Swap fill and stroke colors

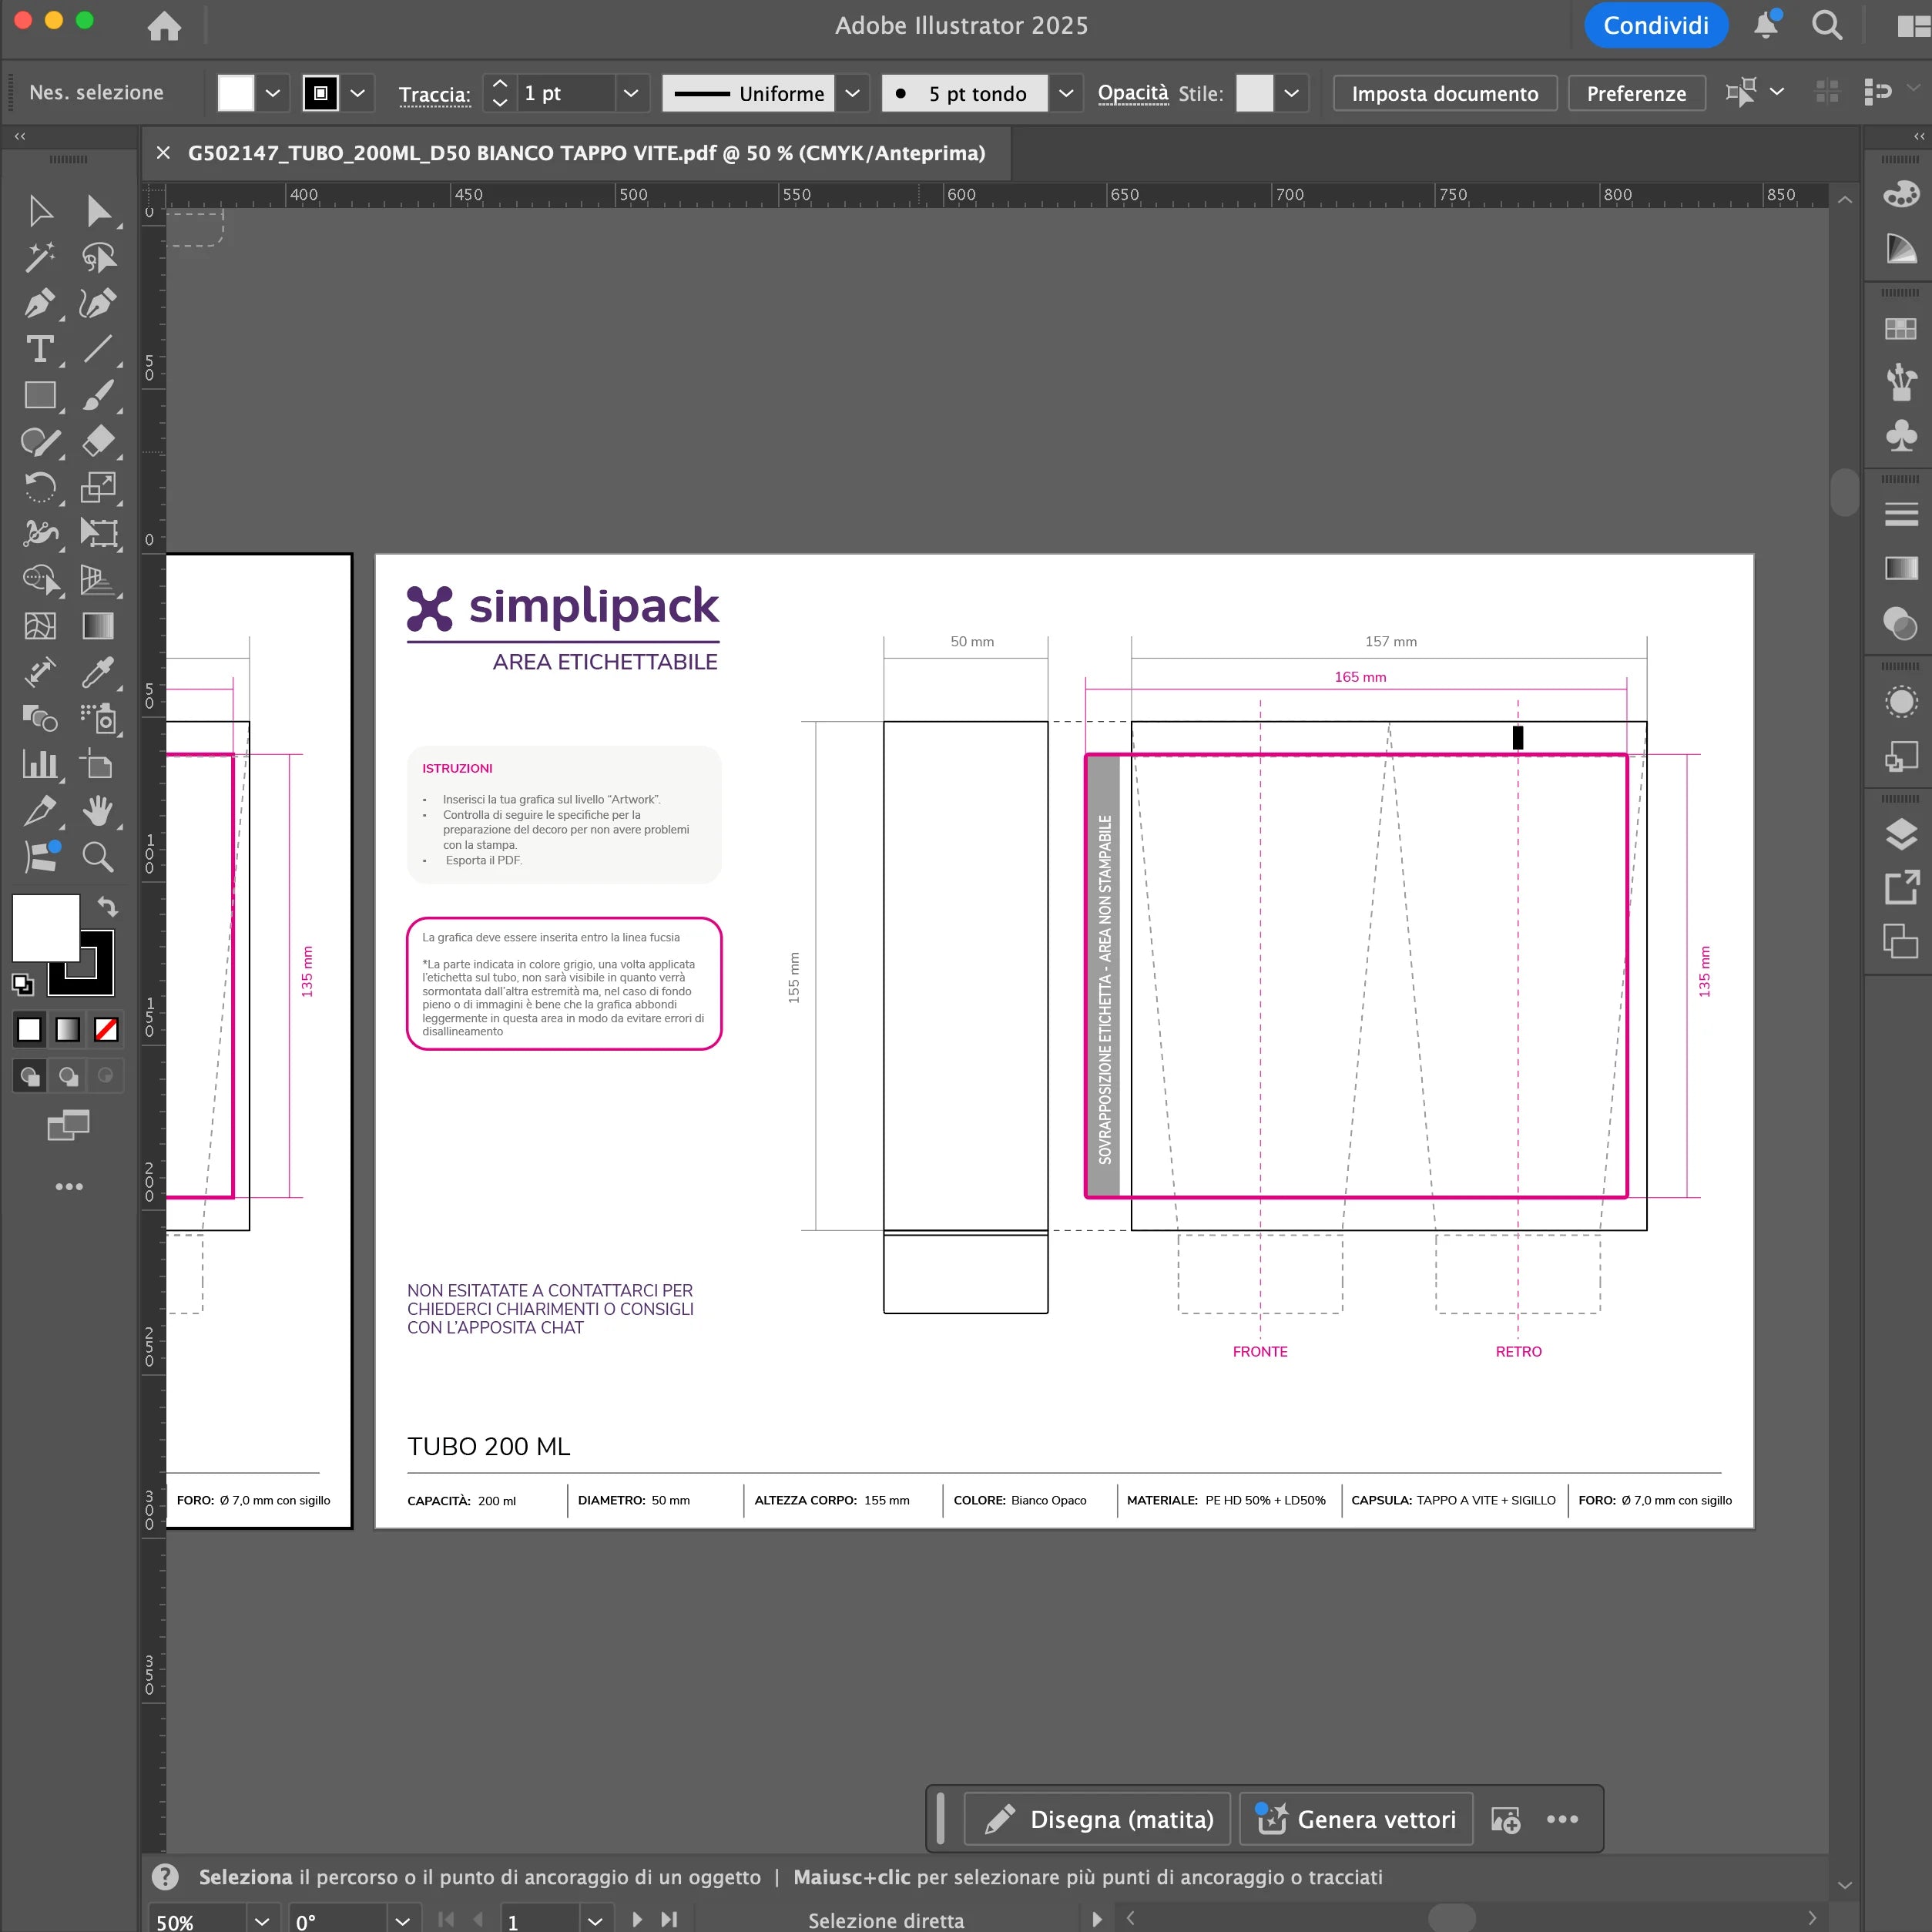point(107,906)
